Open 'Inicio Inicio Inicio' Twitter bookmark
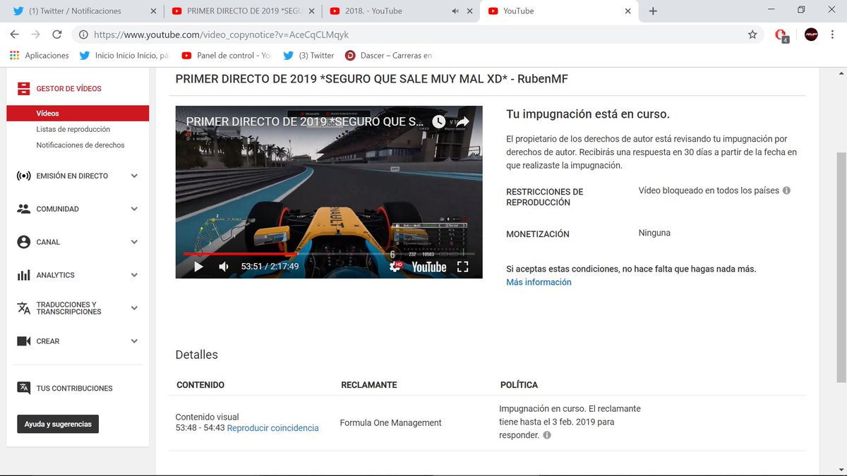The width and height of the screenshot is (847, 476). (124, 55)
